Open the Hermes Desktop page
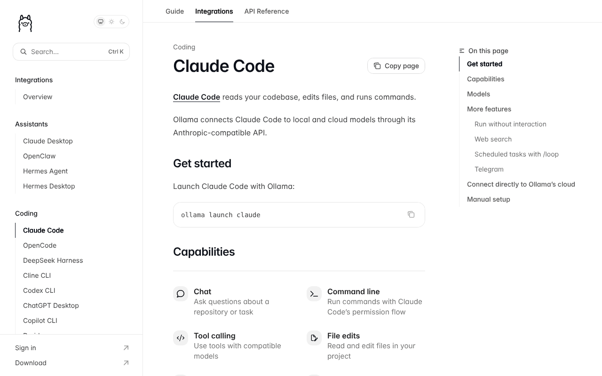 coord(49,186)
